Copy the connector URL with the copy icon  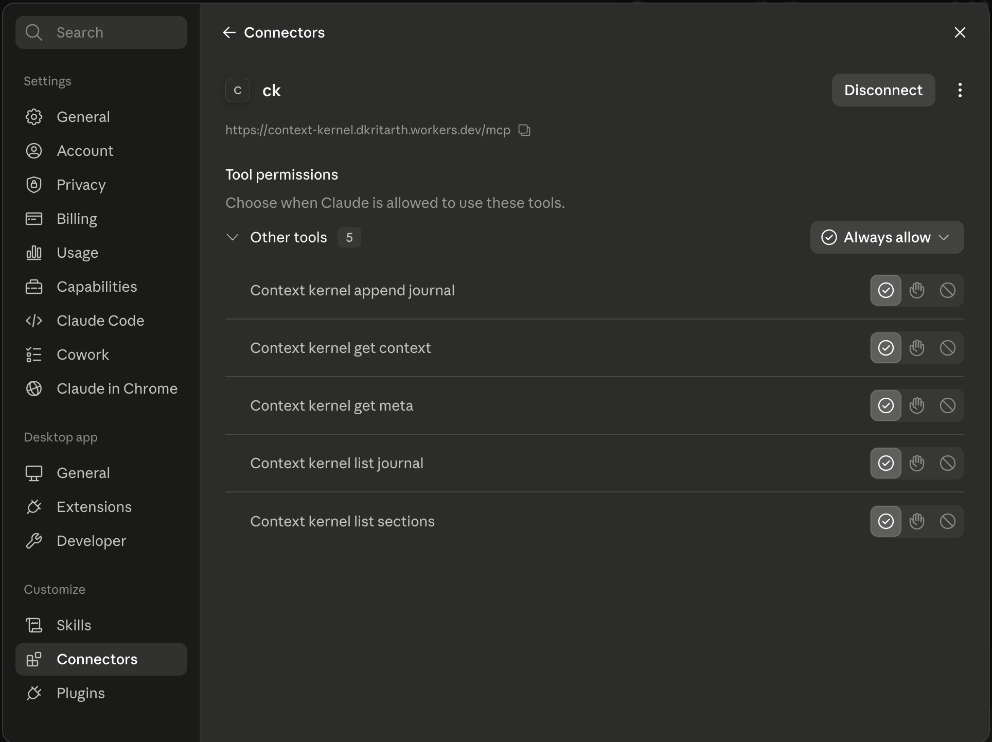tap(524, 130)
